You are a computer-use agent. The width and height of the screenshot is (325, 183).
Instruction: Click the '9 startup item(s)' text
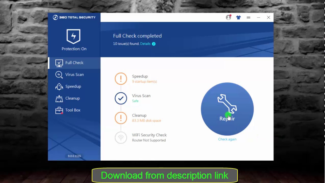(x=144, y=82)
